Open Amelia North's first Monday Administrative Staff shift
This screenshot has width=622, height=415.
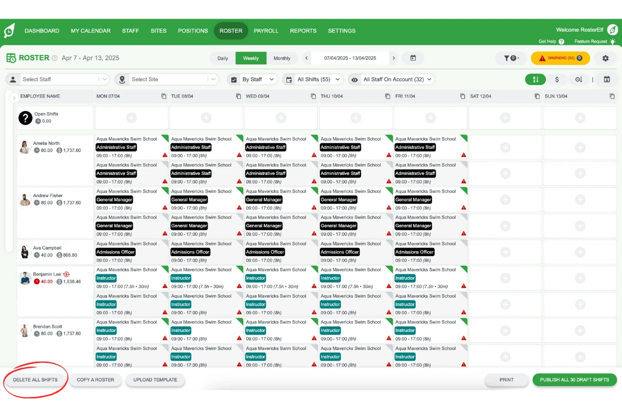tap(132, 147)
